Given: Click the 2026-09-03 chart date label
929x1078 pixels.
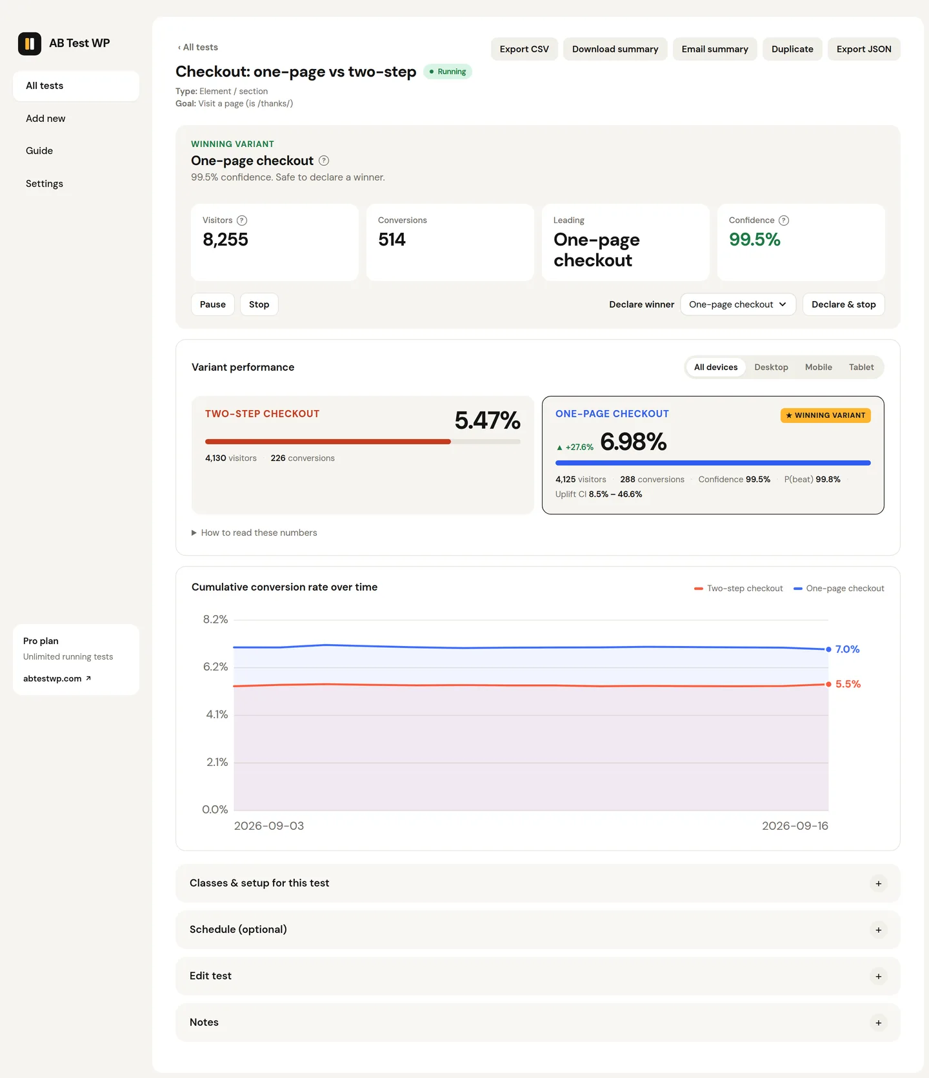Looking at the screenshot, I should coord(268,826).
